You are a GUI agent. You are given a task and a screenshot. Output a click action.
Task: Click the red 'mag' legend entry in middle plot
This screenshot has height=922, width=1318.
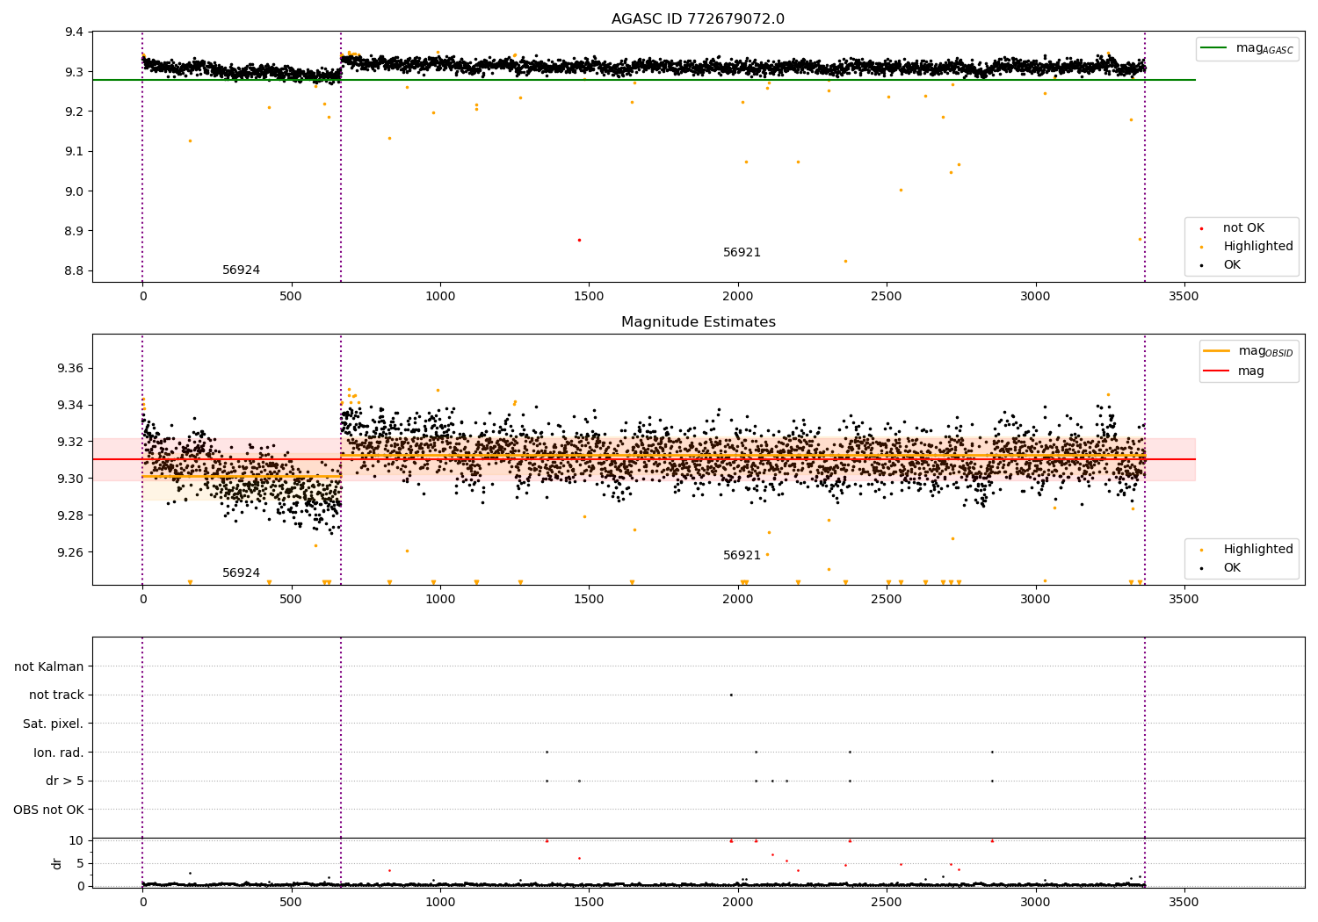(x=1235, y=371)
